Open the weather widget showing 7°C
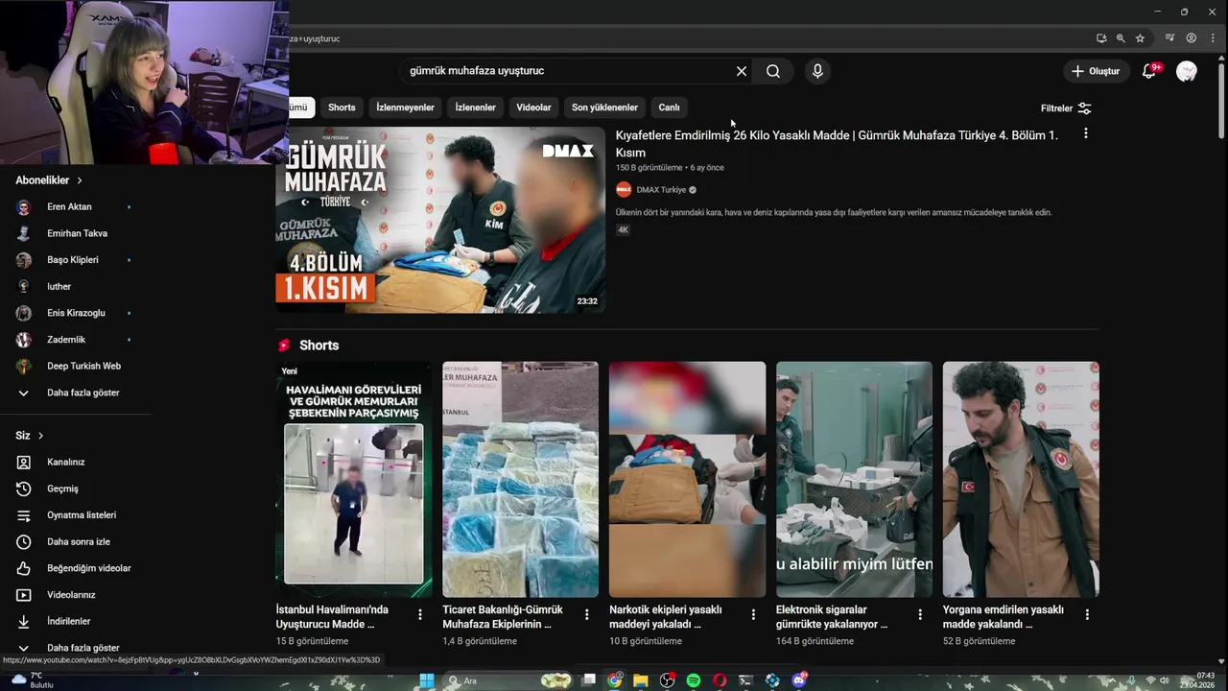The image size is (1228, 691). click(x=34, y=680)
